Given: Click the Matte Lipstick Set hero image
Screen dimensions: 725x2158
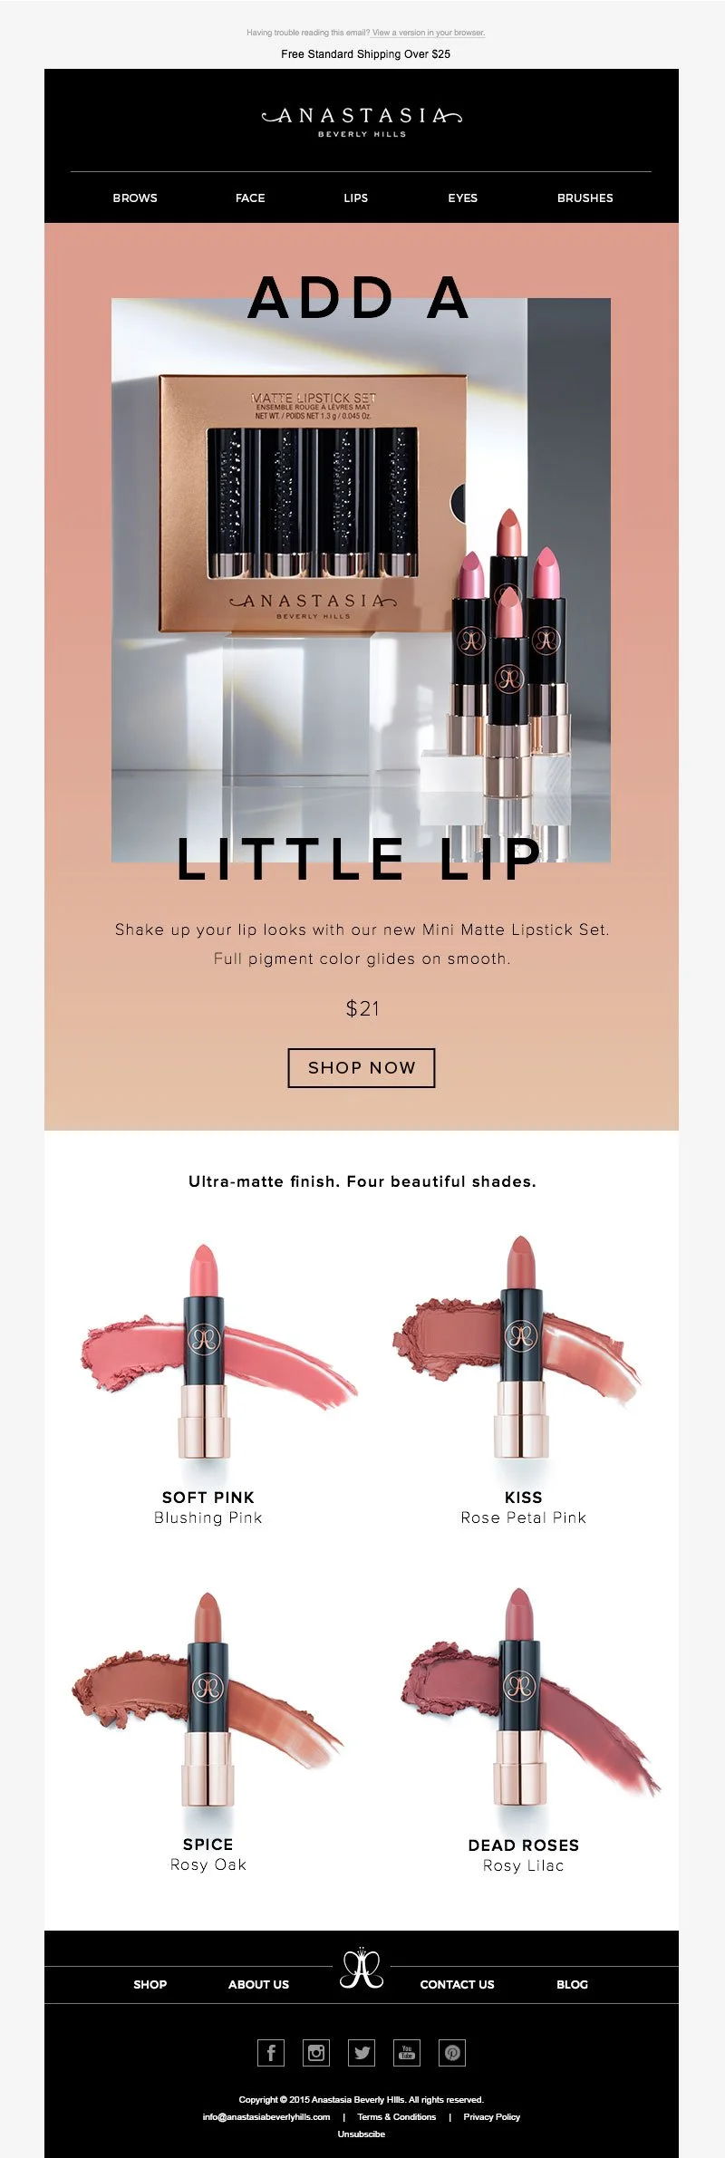Looking at the screenshot, I should pos(361,580).
